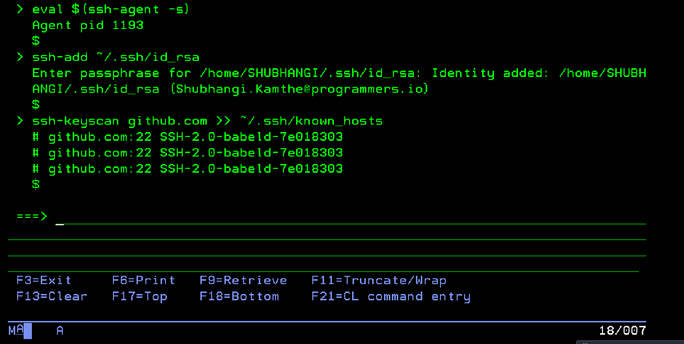
Task: Click F13=Clear to clear the screen
Action: (52, 296)
